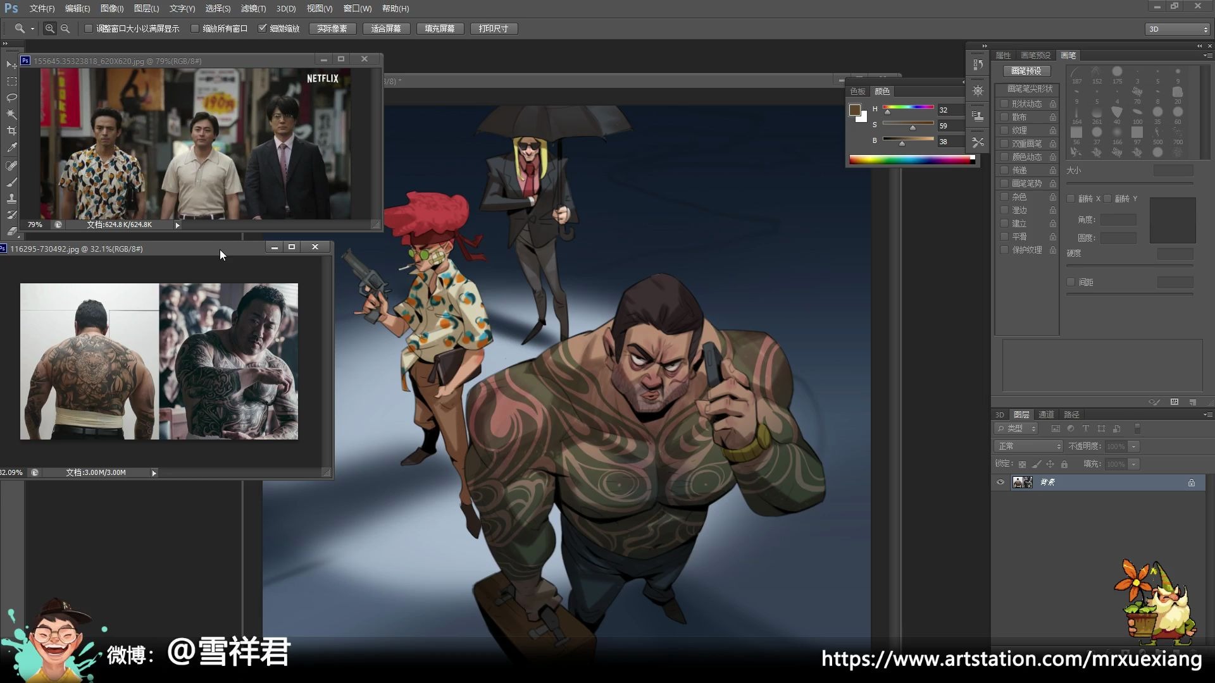1215x683 pixels.
Task: Open the zoom tool preset dropdown arrow
Action: (x=32, y=28)
